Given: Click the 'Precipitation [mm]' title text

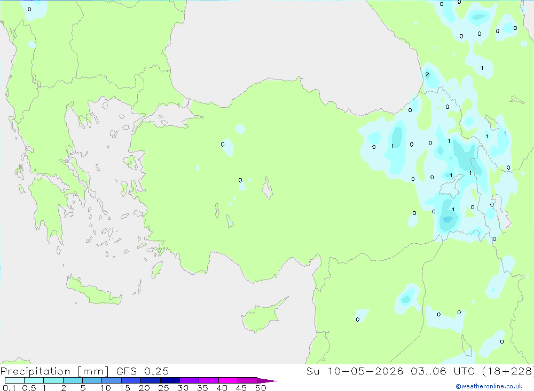Looking at the screenshot, I should 54,371.
